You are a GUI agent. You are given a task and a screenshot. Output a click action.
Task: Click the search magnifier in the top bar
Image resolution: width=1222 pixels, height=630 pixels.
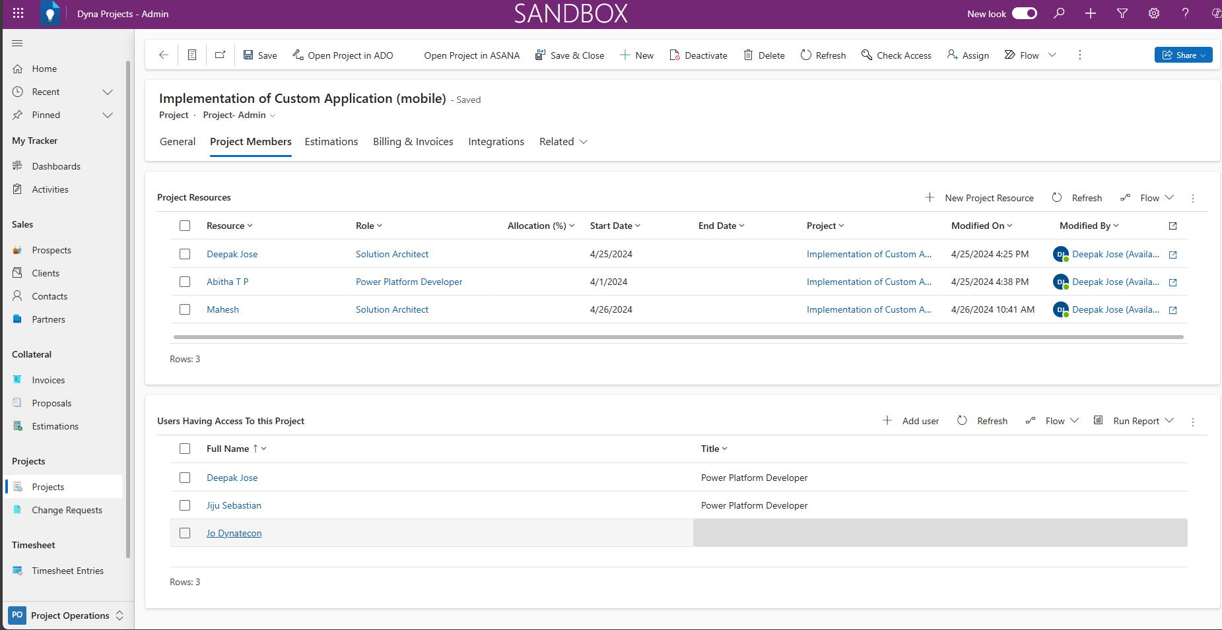1059,13
